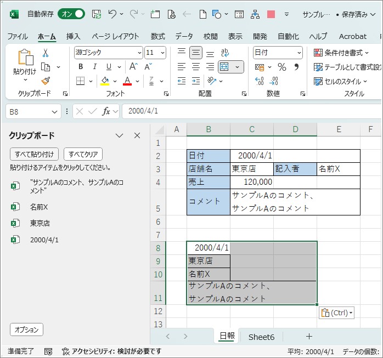Open the borders dropdown arrow

click(91, 81)
